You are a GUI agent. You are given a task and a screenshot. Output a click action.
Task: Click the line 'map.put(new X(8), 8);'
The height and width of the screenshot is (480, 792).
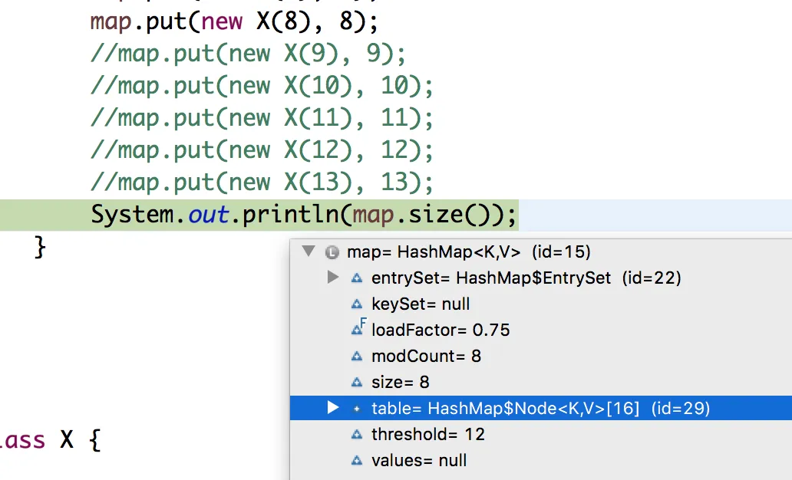[x=234, y=21]
